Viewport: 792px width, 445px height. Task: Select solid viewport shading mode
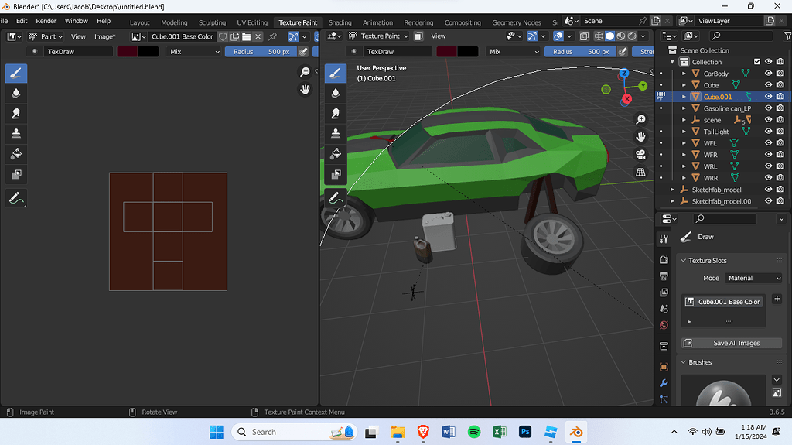(609, 36)
